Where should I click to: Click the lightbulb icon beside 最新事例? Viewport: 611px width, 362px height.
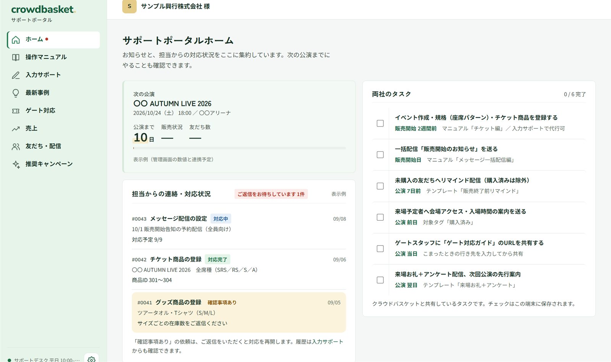pos(16,93)
